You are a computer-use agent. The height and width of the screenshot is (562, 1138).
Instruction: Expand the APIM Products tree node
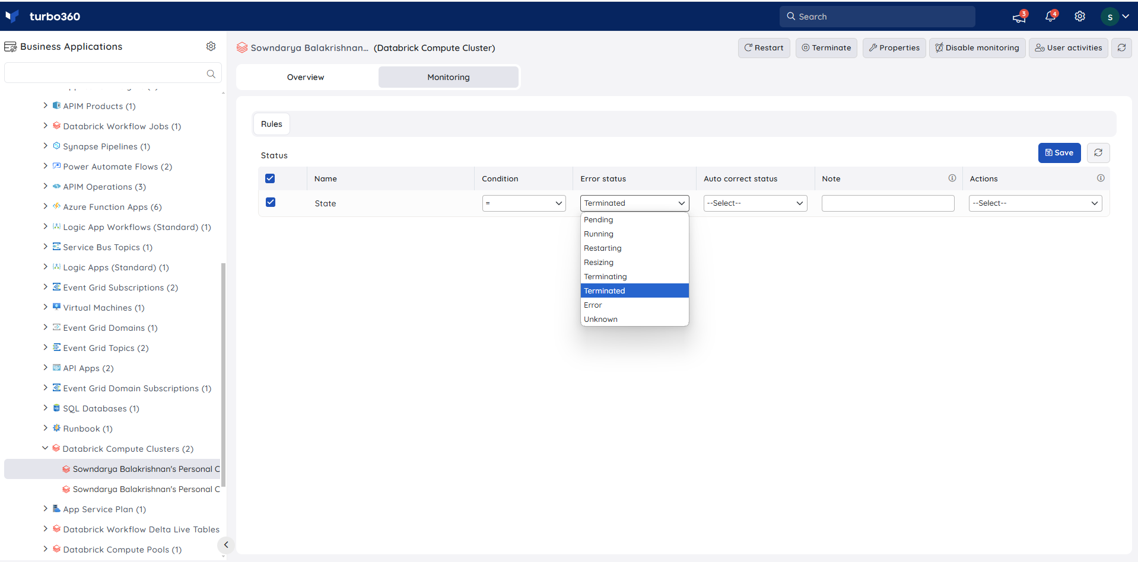[x=46, y=106]
